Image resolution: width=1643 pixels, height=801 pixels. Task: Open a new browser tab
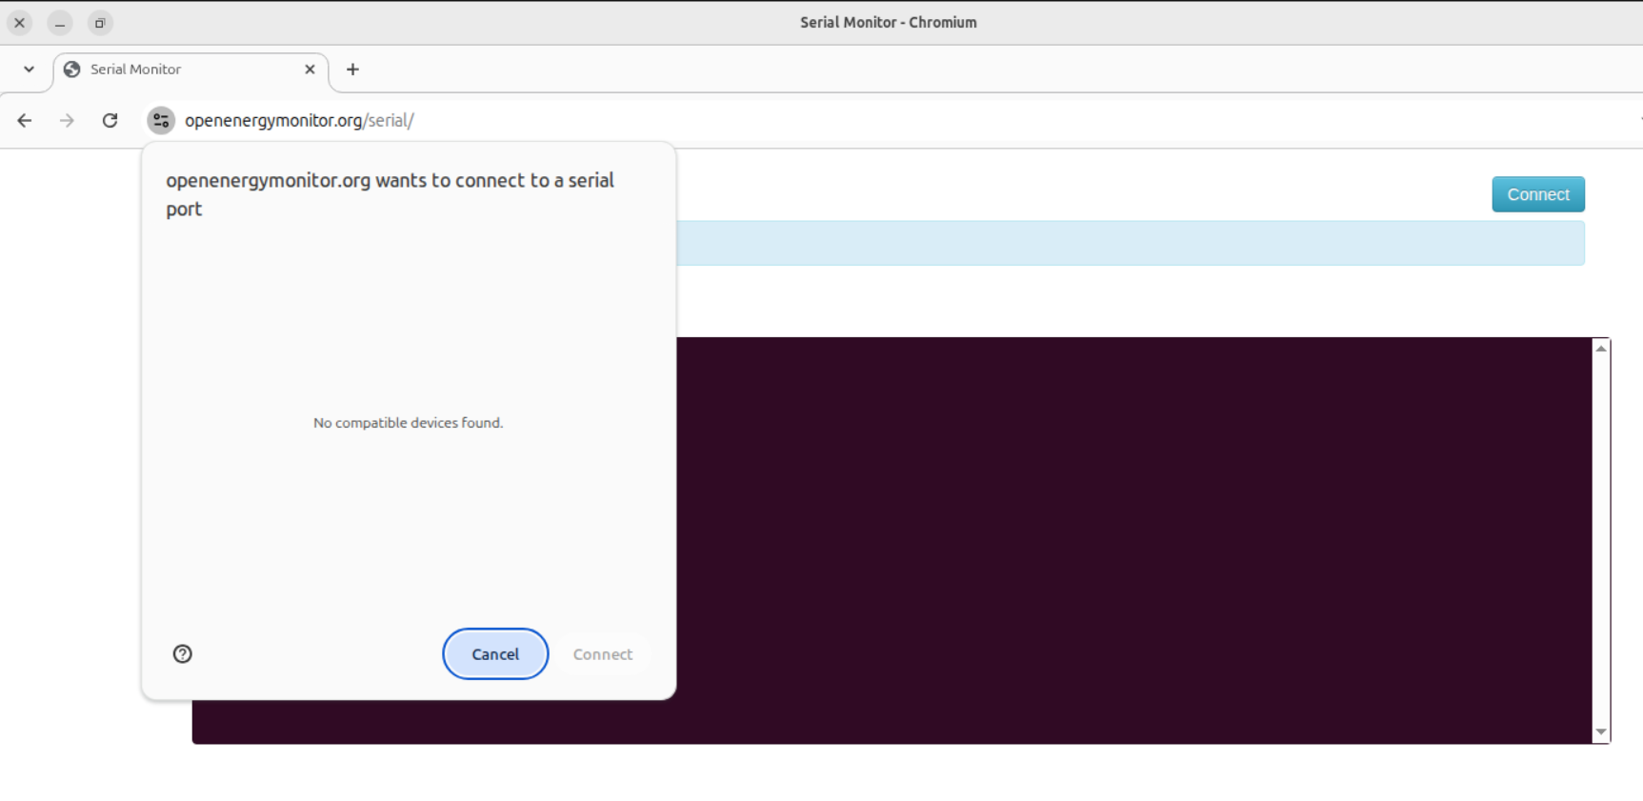(352, 70)
